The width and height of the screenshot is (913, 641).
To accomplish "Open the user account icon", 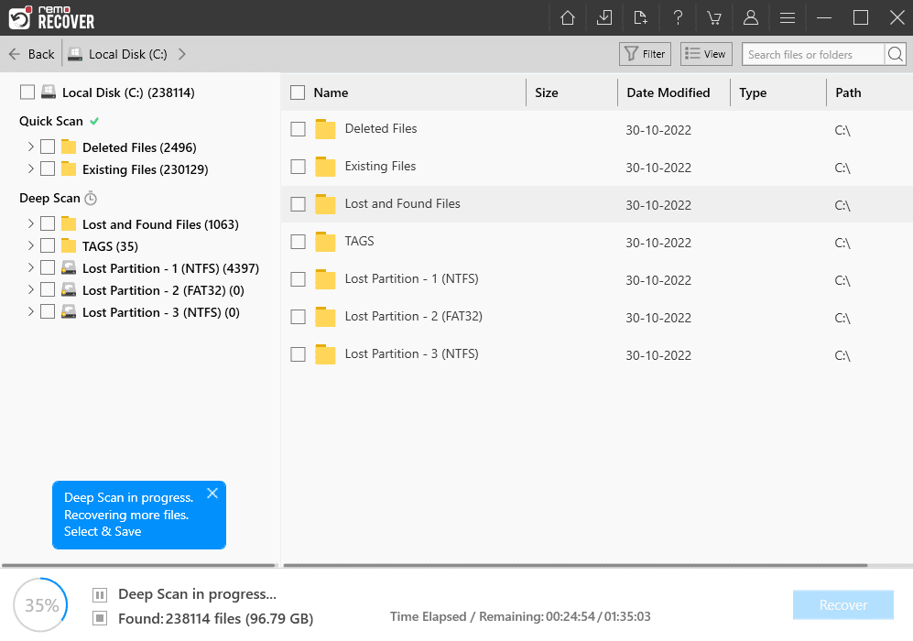I will pos(750,17).
